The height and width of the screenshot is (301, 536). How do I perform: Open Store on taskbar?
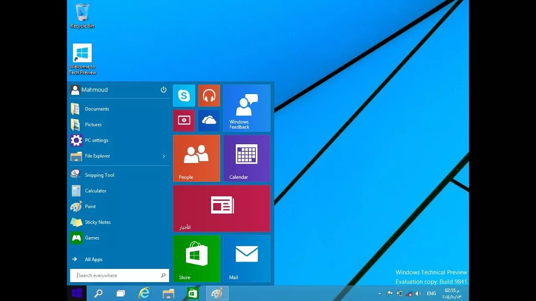pyautogui.click(x=193, y=293)
